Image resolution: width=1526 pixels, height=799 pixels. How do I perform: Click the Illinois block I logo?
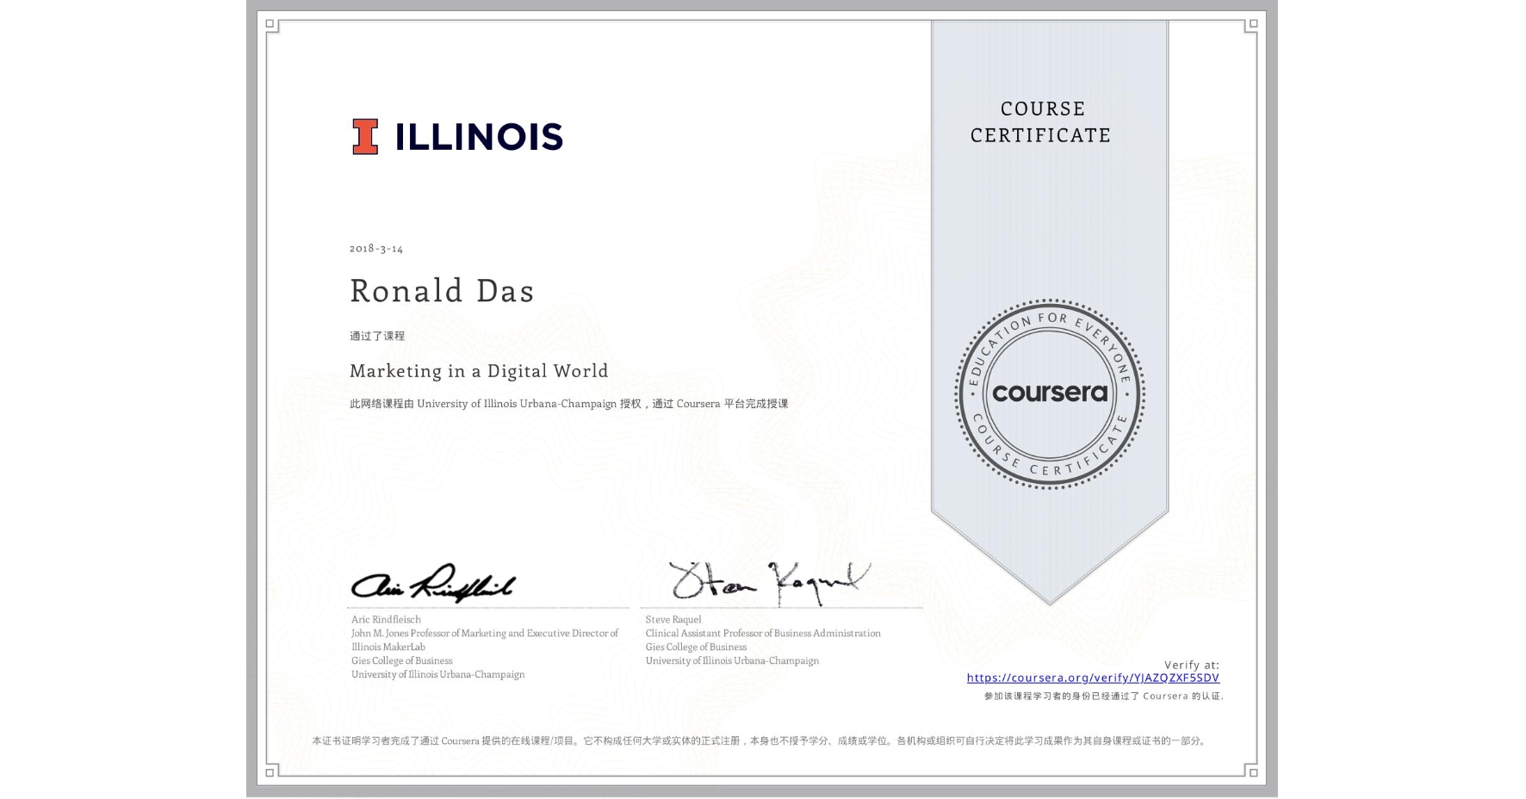365,137
